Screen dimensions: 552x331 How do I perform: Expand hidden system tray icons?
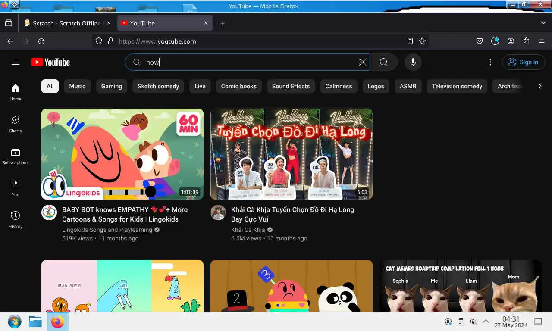pyautogui.click(x=486, y=322)
